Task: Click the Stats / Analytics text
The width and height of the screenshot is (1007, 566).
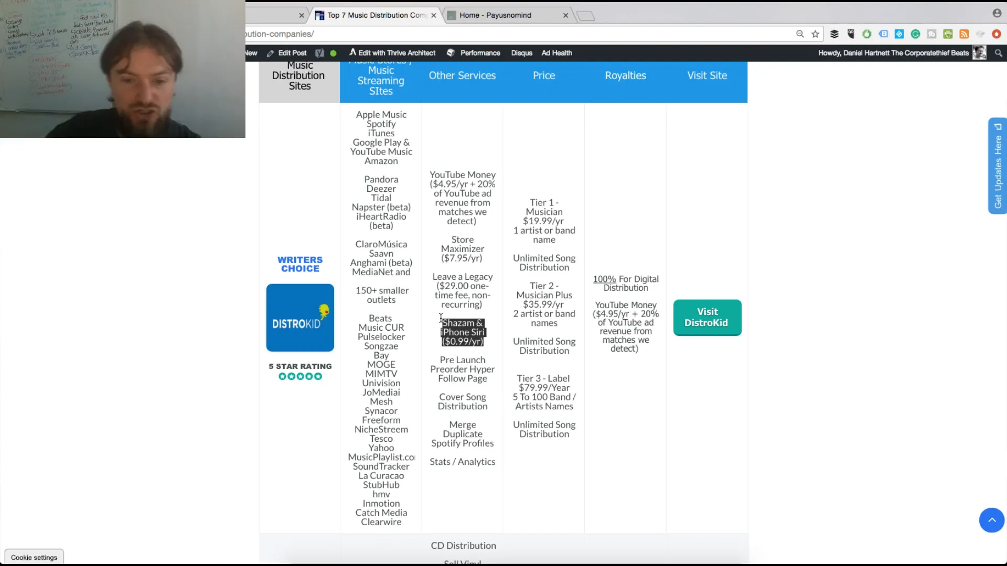Action: (462, 462)
